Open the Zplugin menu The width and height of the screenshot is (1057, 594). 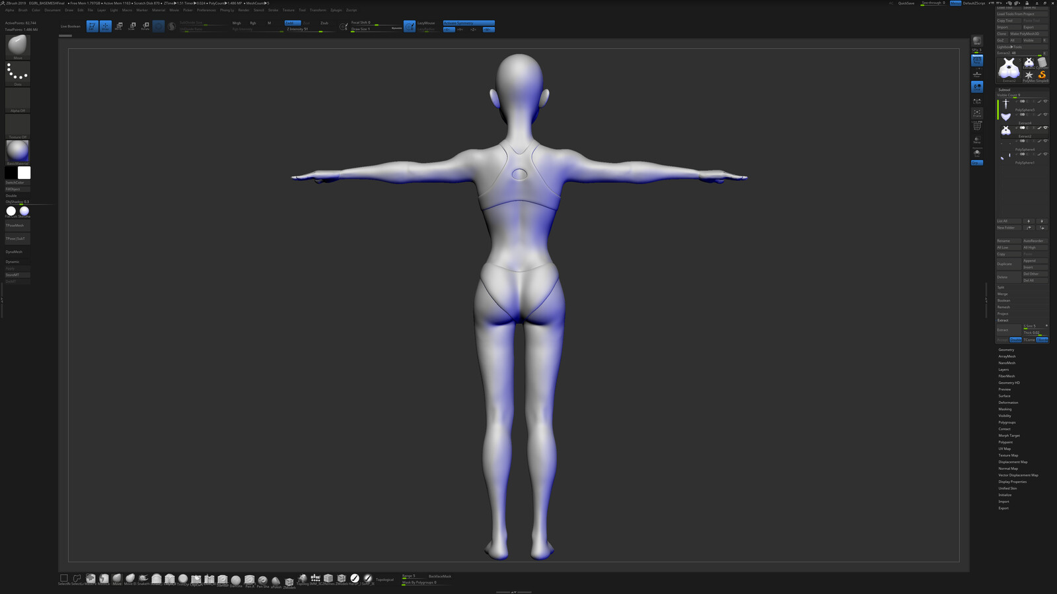(x=336, y=10)
